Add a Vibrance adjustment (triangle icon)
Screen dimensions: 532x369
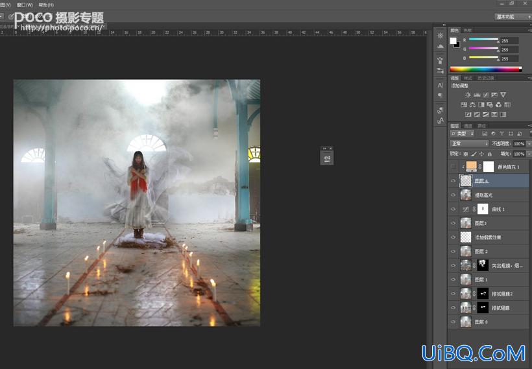(x=503, y=95)
